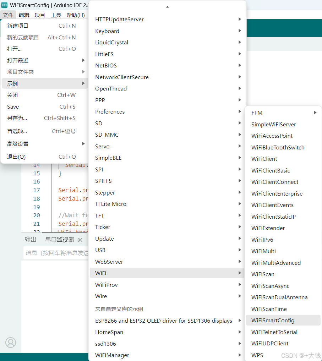Choose 新建项目 from the file menu
The width and height of the screenshot is (322, 361).
[x=45, y=26]
